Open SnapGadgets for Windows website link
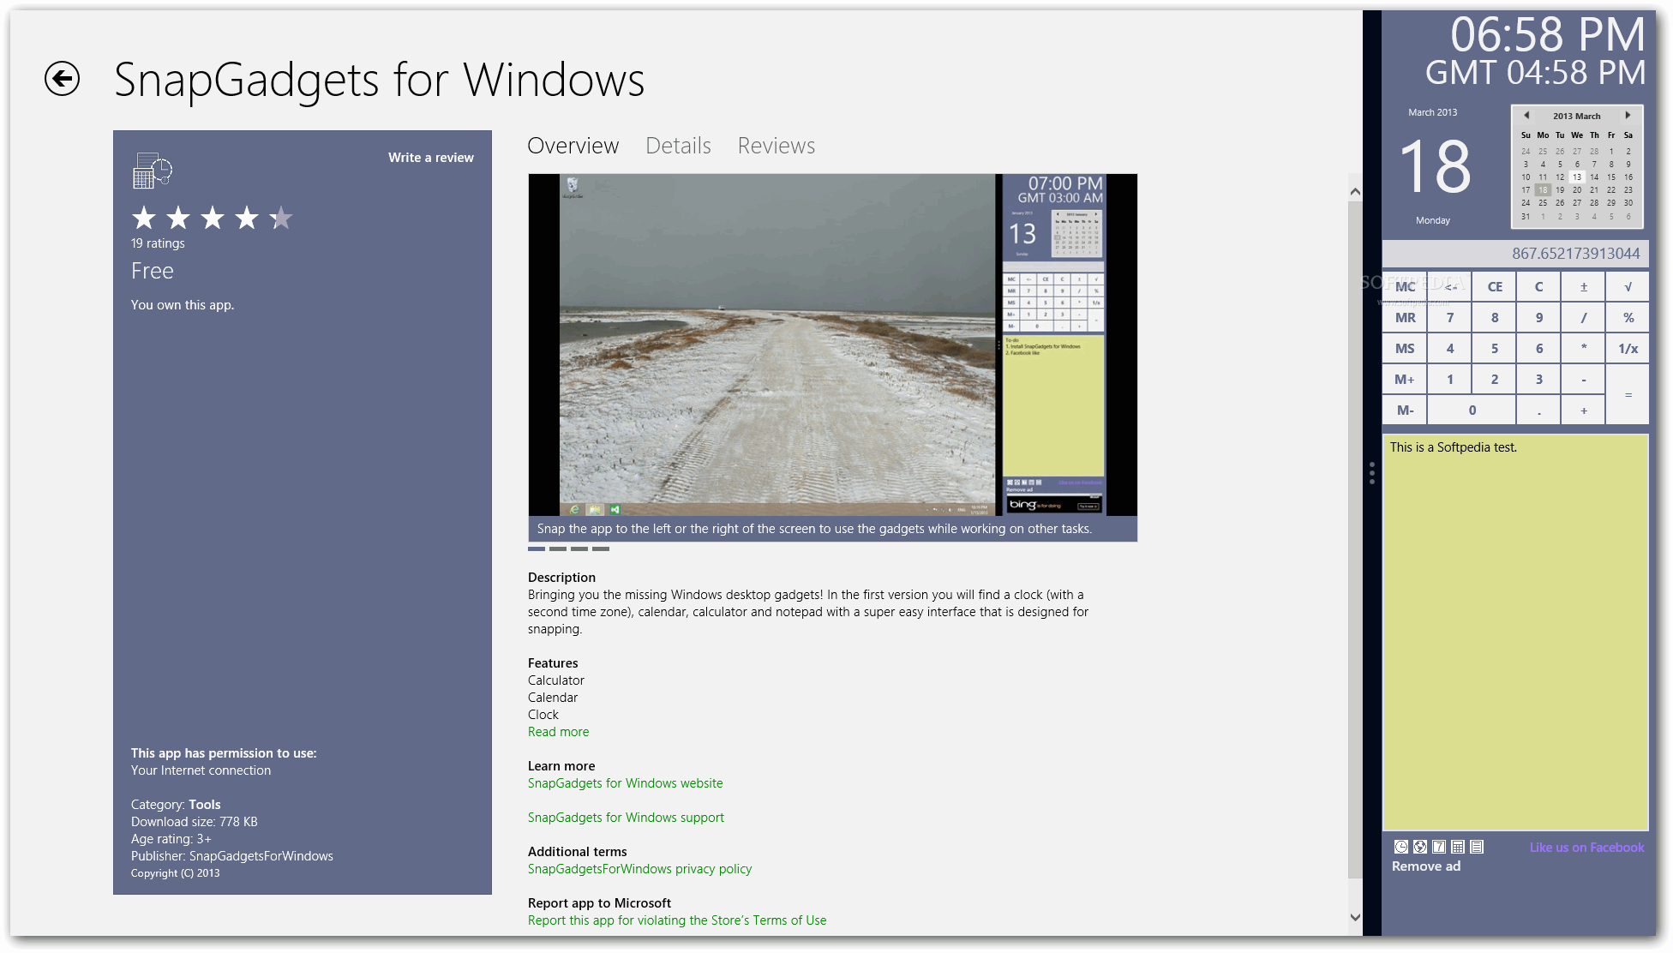Viewport: 1673px width, 953px height. coord(626,783)
